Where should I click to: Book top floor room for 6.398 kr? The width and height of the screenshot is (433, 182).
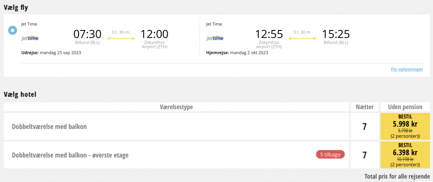[405, 155]
